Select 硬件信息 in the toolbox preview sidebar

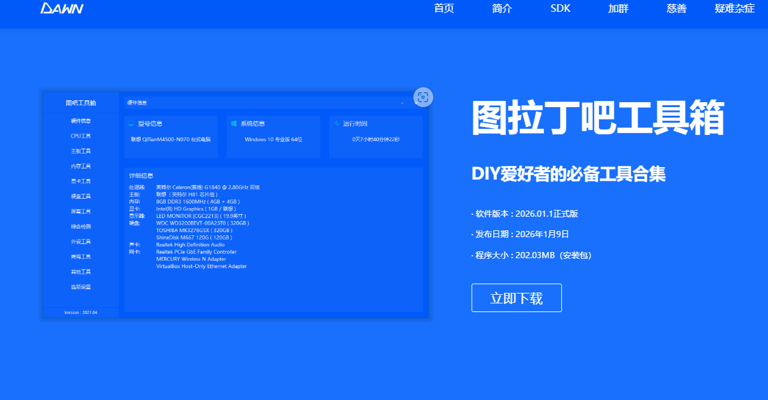[81, 121]
